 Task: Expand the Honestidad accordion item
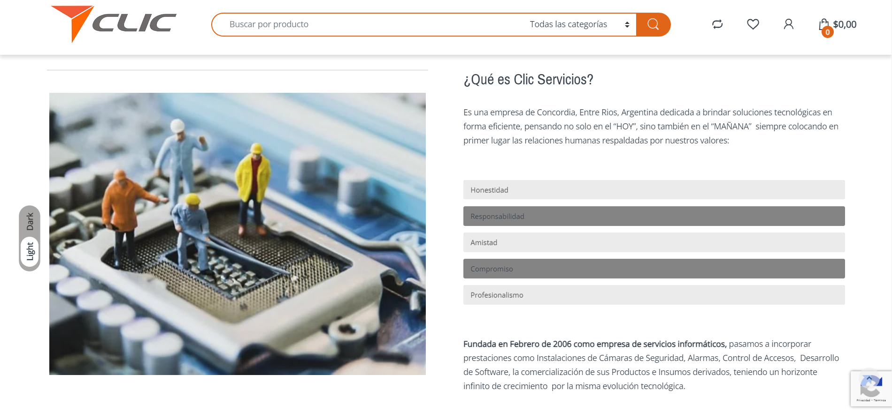click(654, 190)
